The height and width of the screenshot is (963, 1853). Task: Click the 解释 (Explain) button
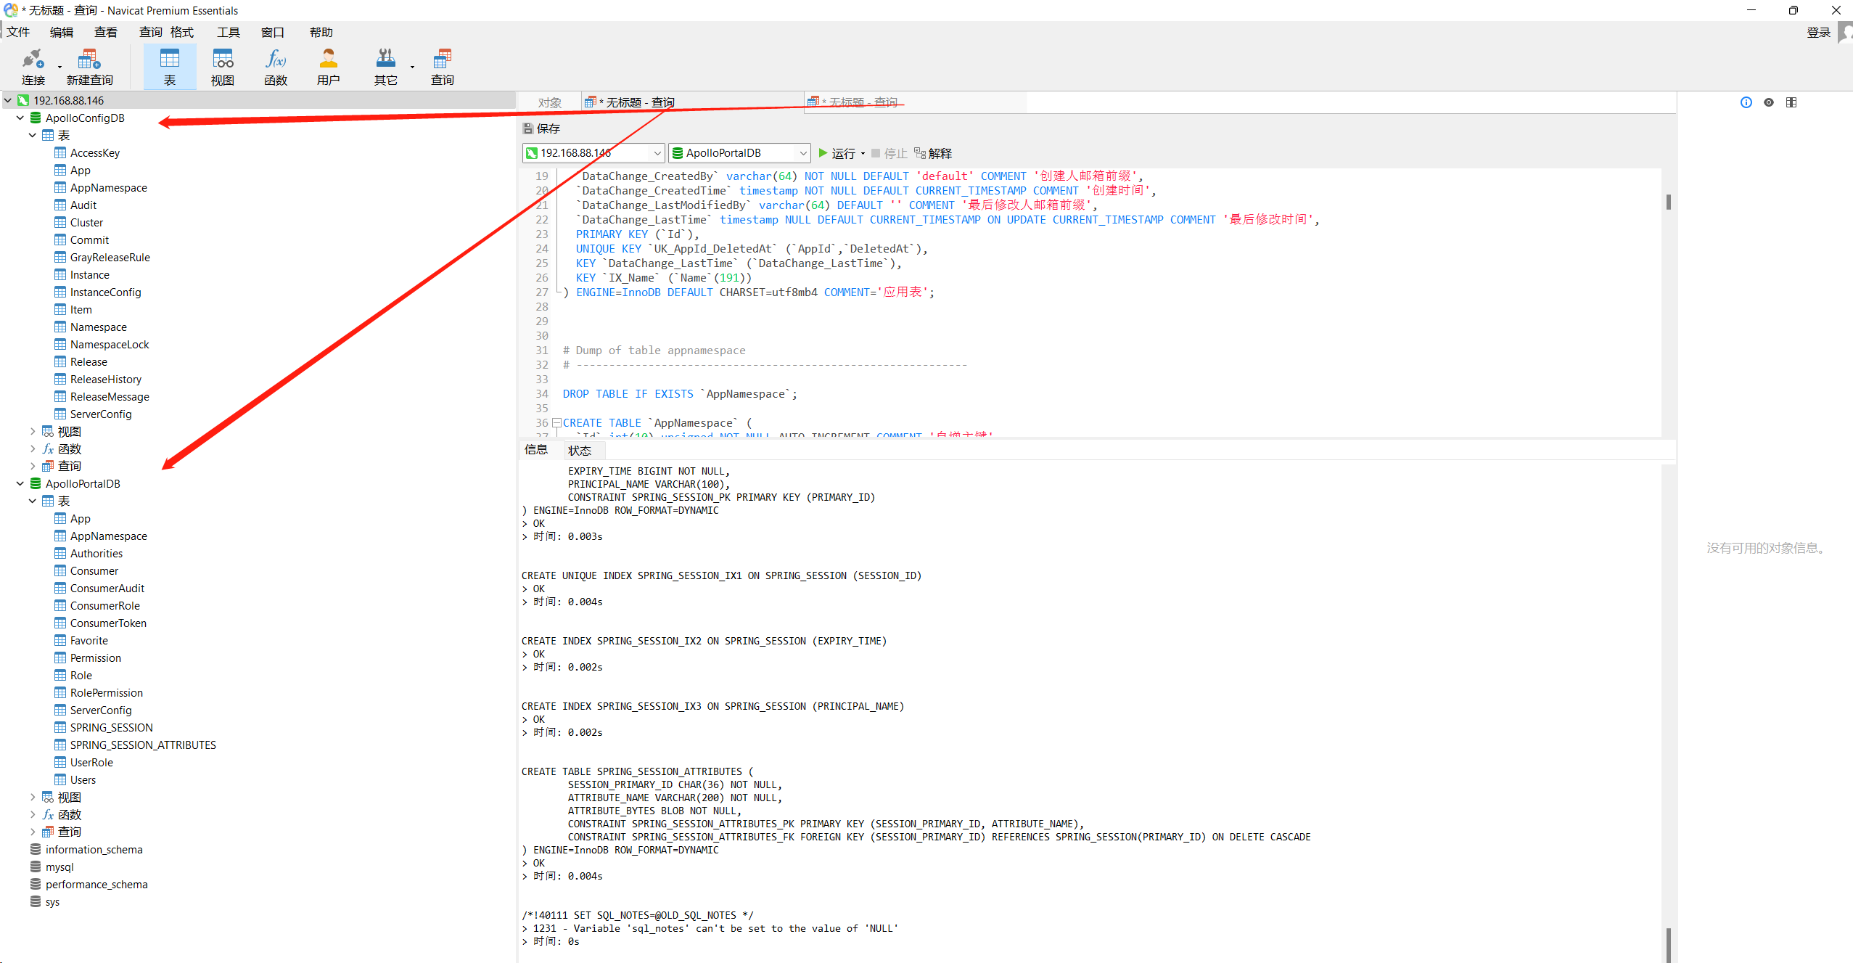coord(933,153)
